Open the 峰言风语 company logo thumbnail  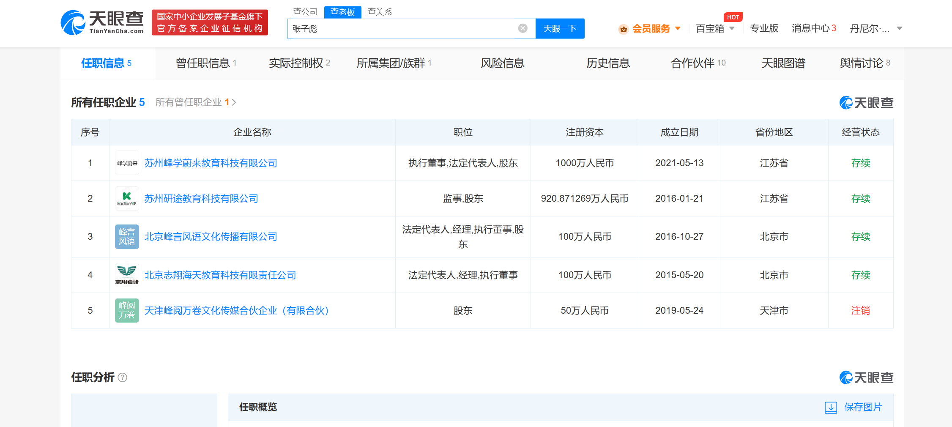pos(127,237)
